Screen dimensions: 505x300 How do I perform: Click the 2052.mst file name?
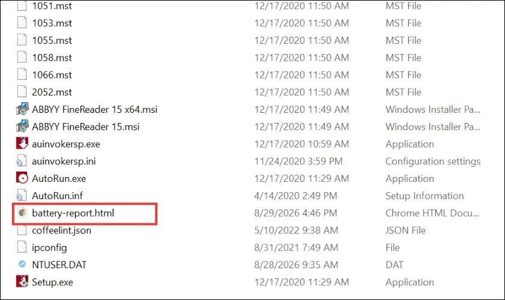pyautogui.click(x=52, y=92)
